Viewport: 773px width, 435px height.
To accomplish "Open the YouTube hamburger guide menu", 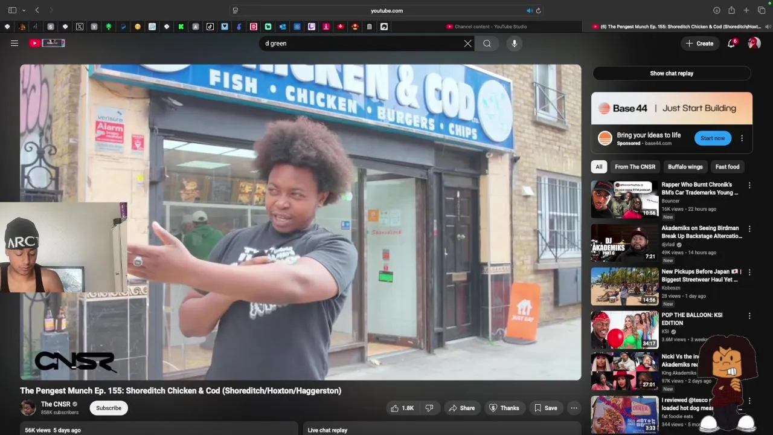I will click(x=14, y=43).
